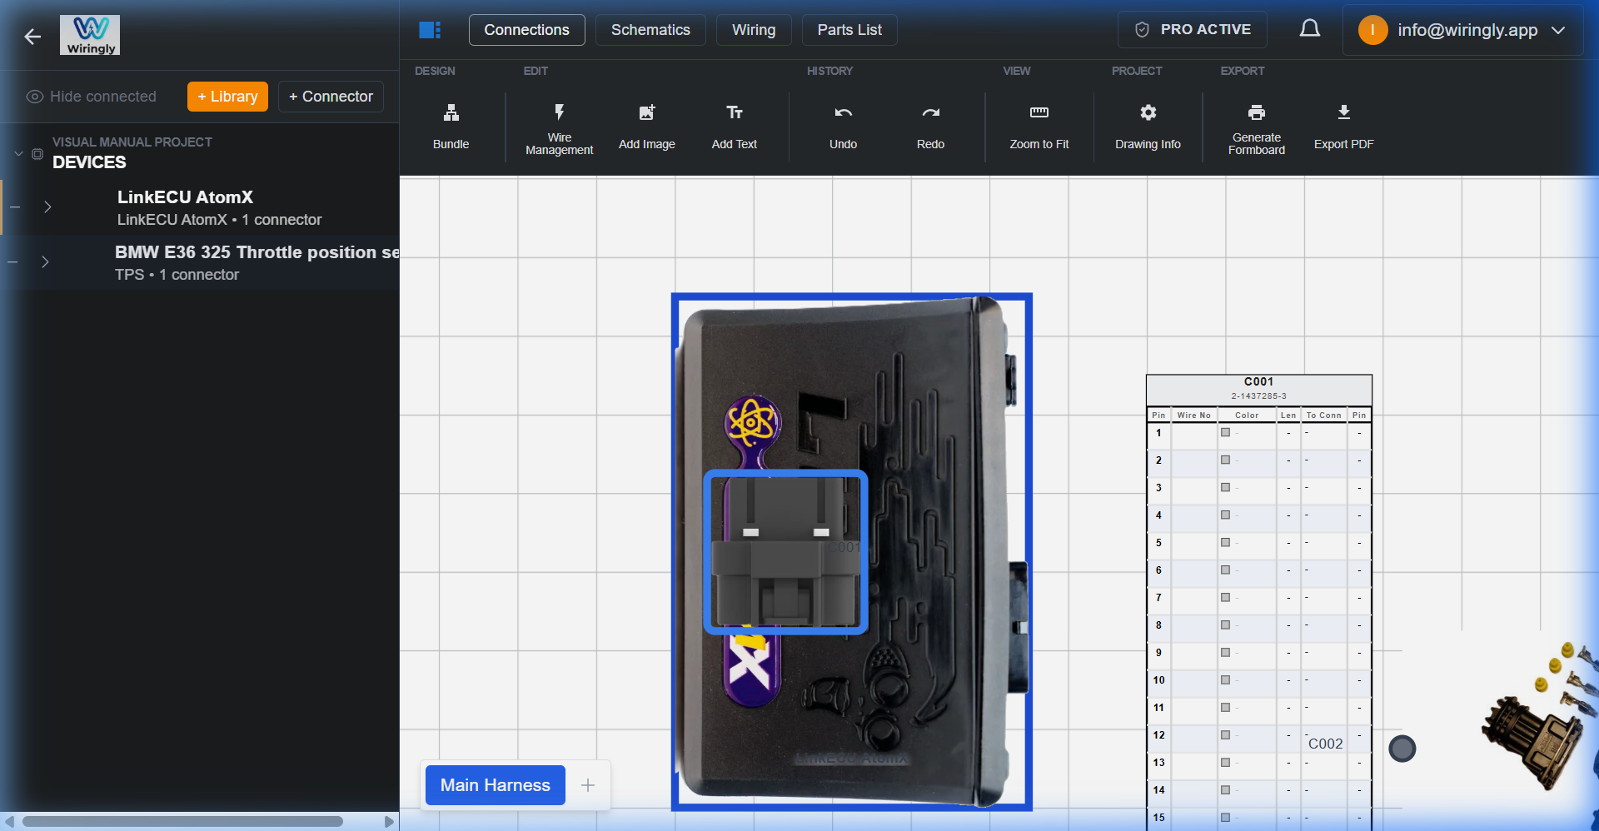Select the LinkECU AtomX tree item
The image size is (1599, 831).
click(202, 207)
